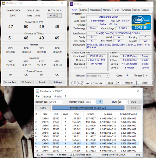Viewport: 156px width, 158px height.
Task: Sort by the LDA column header
Action: pos(56,114)
